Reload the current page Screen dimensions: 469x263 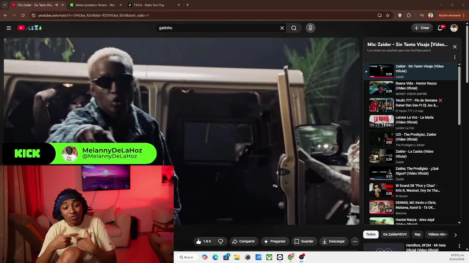[23, 15]
